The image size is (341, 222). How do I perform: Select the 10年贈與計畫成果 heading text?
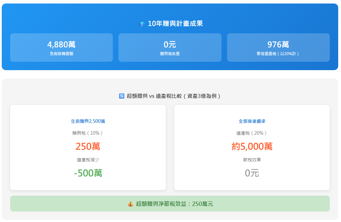[175, 23]
